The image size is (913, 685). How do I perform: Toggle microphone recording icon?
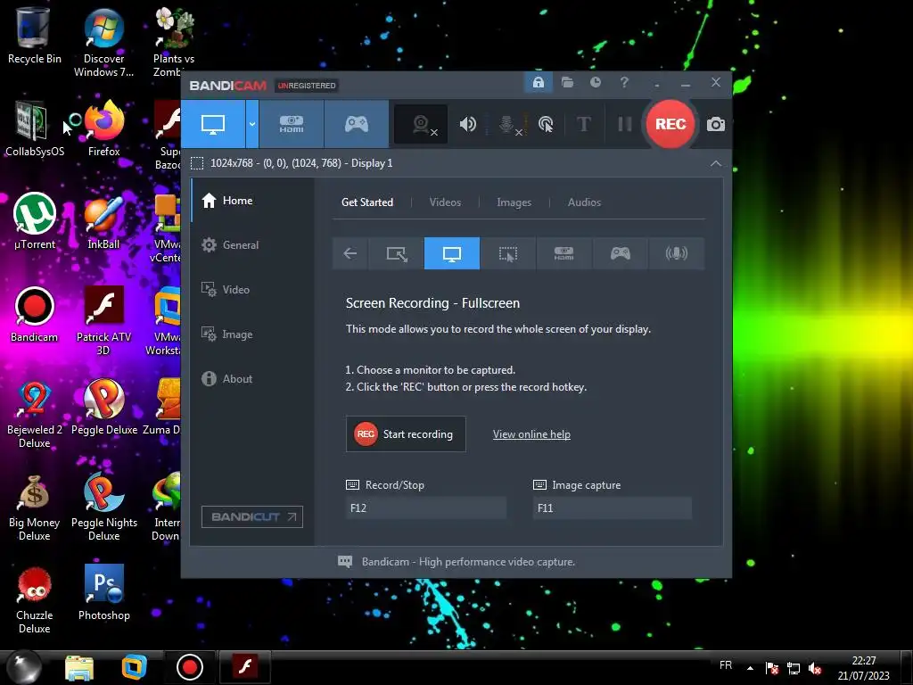(x=507, y=124)
